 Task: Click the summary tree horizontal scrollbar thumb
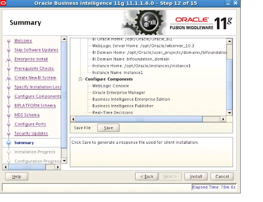139,119
